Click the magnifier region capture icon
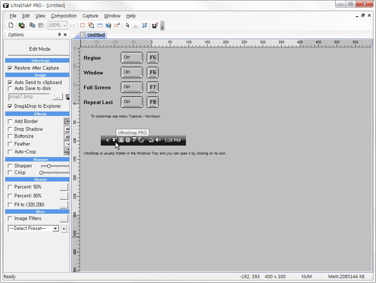 (91, 25)
